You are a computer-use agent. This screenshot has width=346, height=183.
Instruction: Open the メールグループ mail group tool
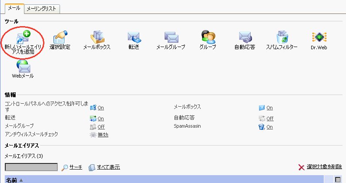click(x=170, y=37)
